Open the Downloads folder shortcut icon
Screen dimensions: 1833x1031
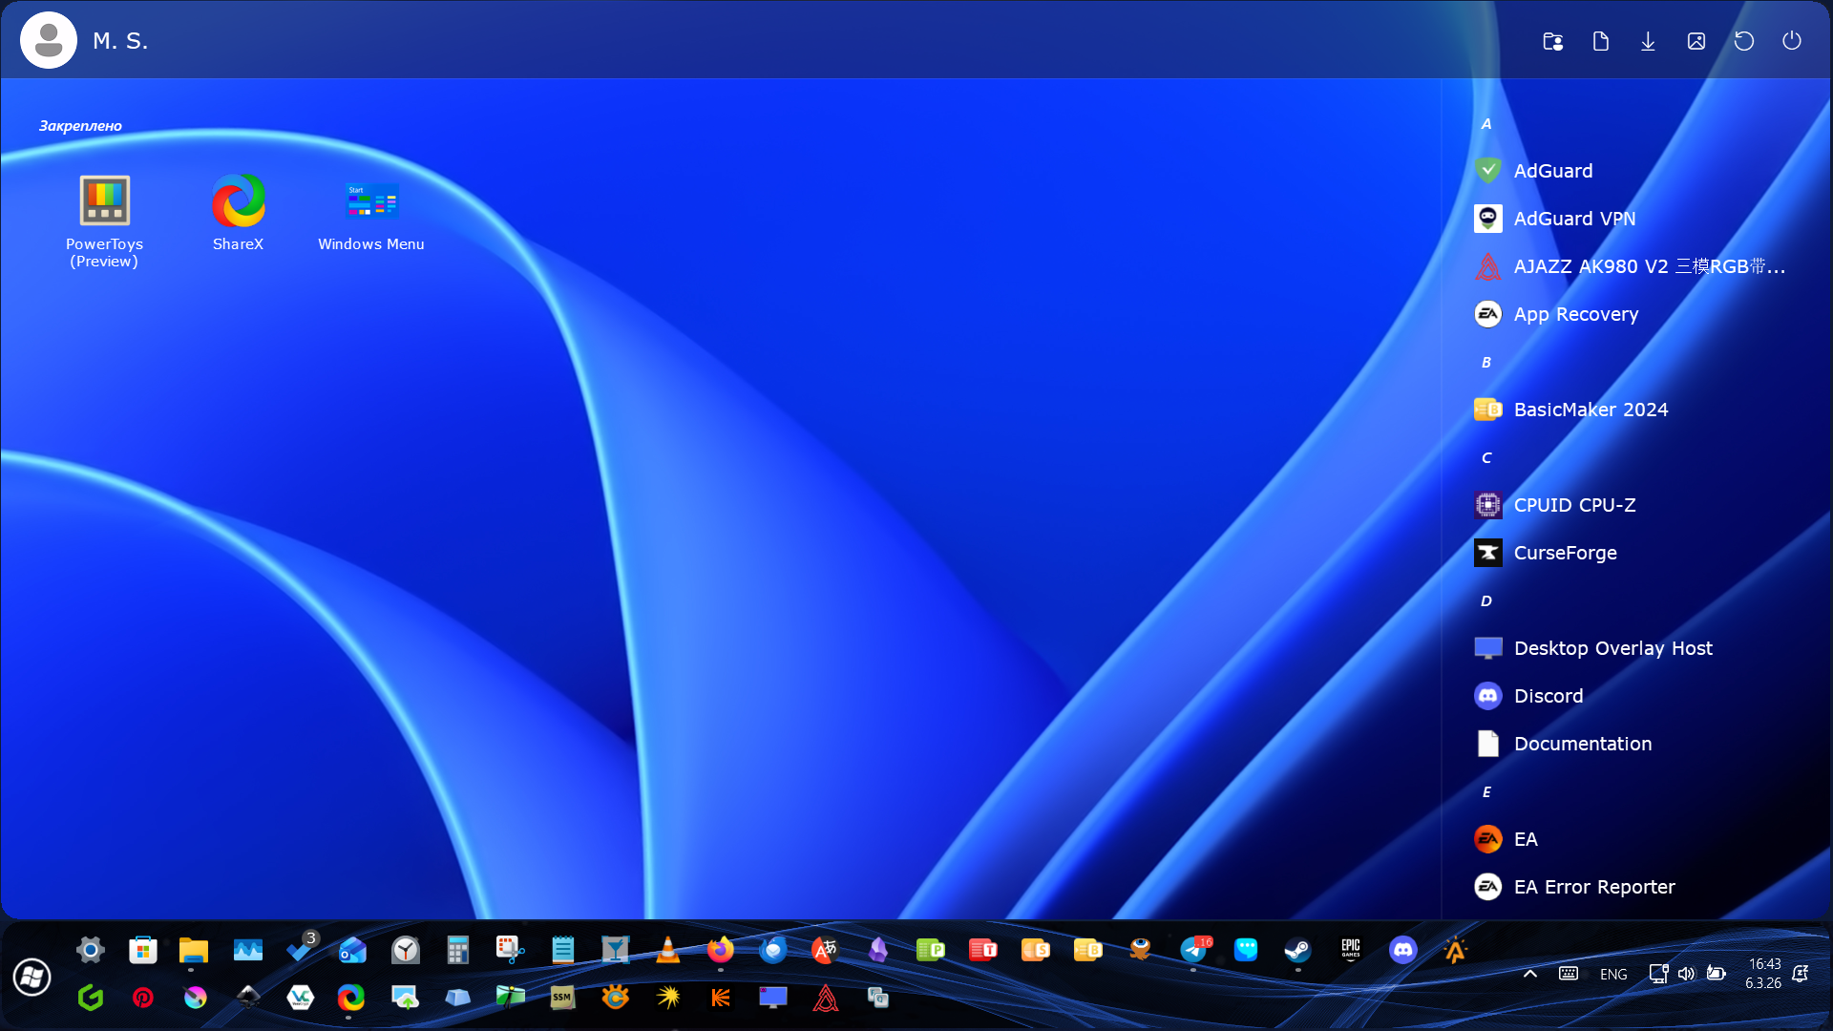1648,41
